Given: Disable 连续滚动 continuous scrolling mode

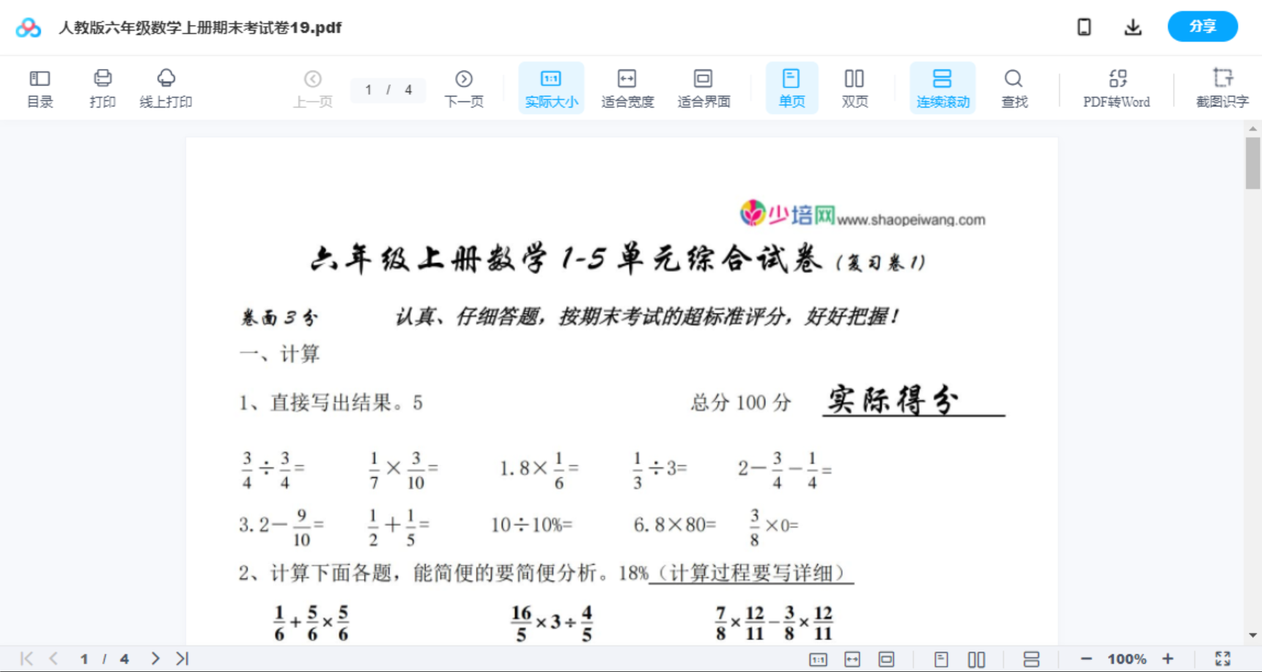Looking at the screenshot, I should click(942, 87).
